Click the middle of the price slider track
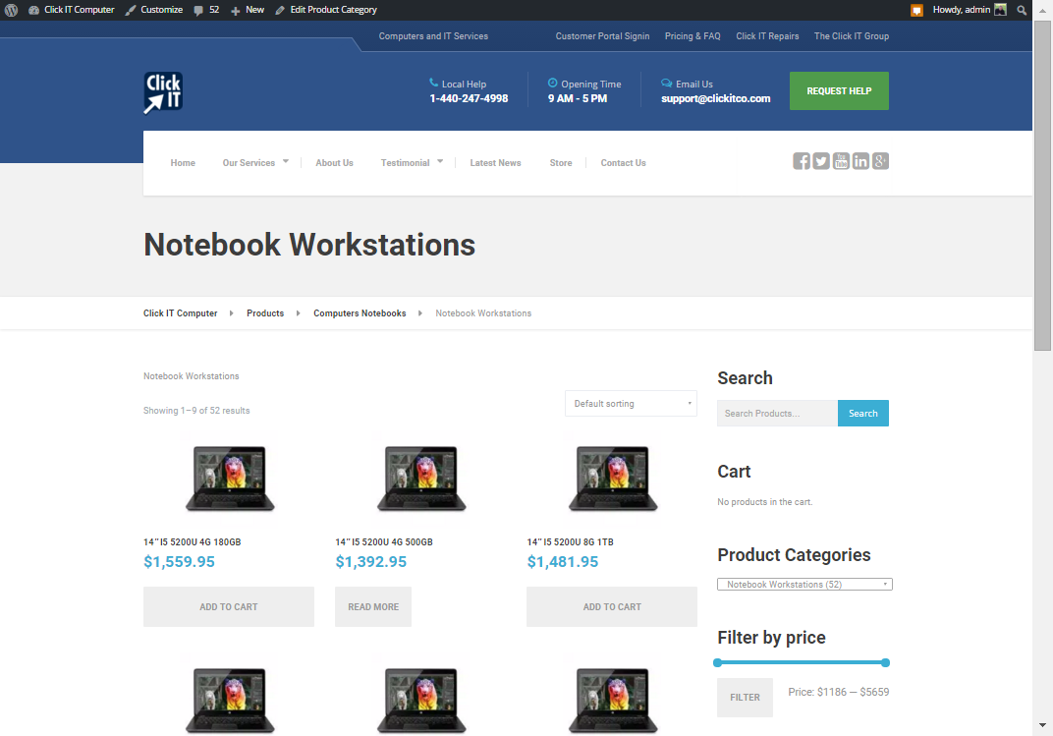The image size is (1053, 736). [x=802, y=663]
